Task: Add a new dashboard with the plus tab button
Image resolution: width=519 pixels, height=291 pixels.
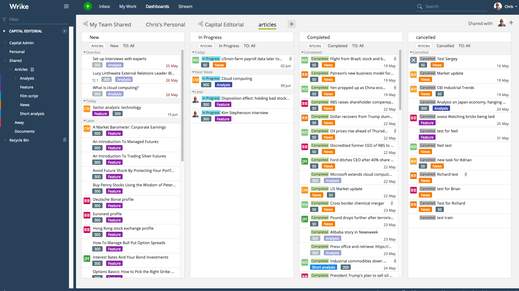Action: (291, 24)
